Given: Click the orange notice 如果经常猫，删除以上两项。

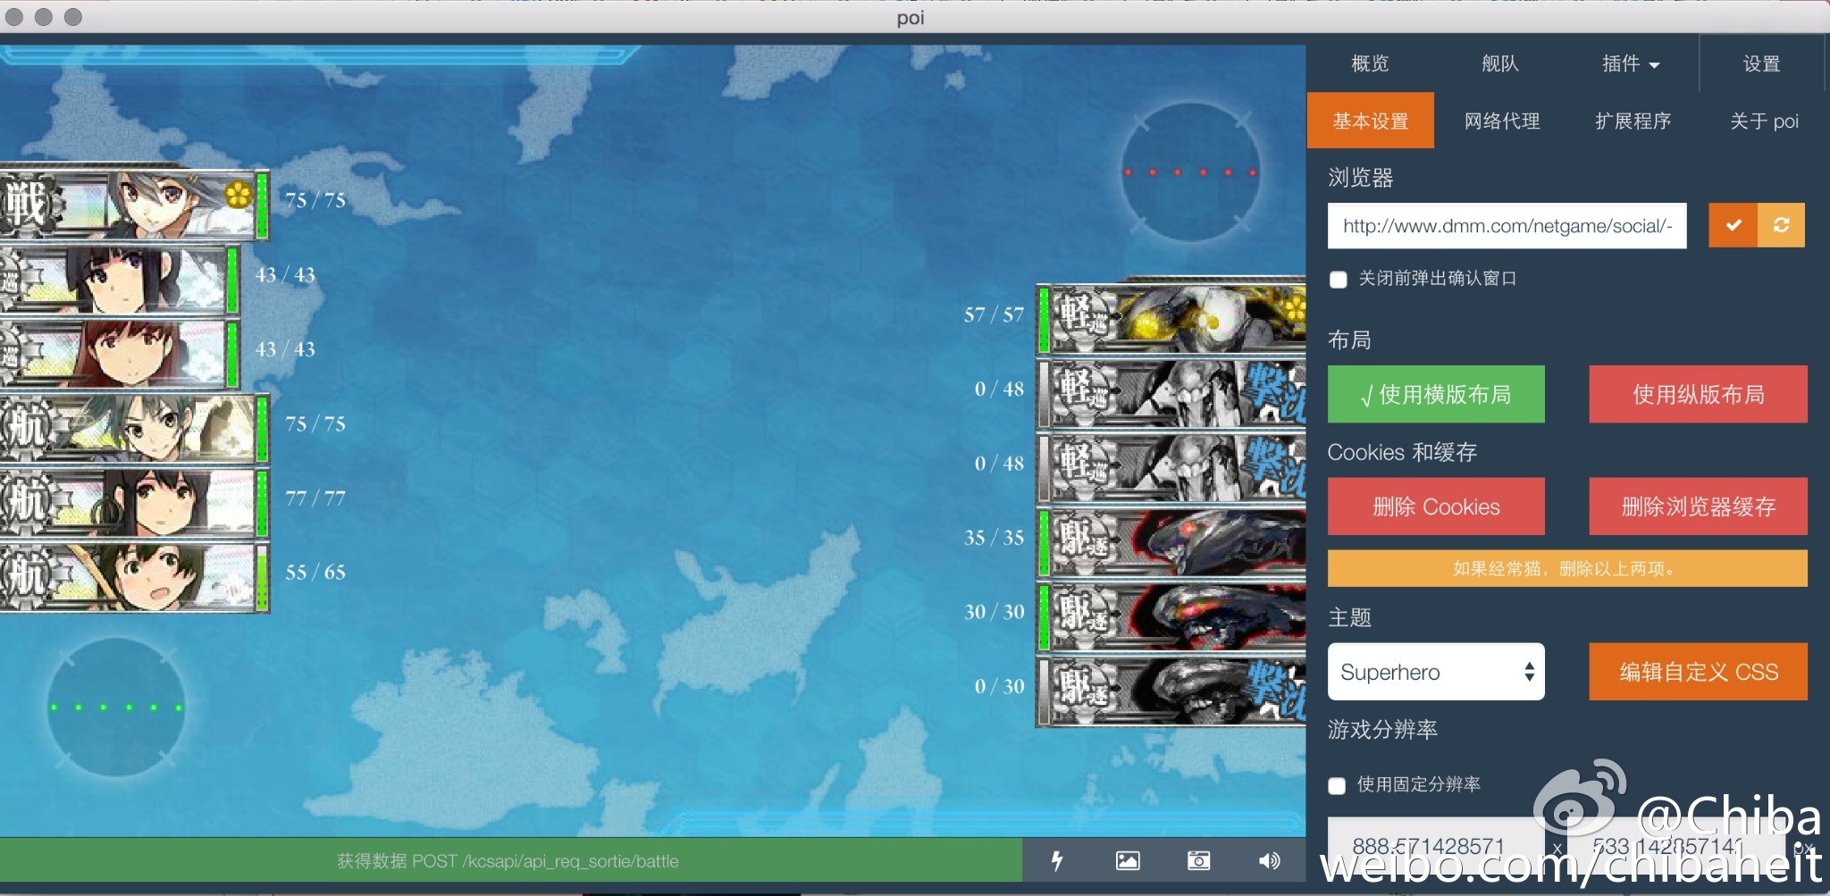Looking at the screenshot, I should pyautogui.click(x=1567, y=568).
